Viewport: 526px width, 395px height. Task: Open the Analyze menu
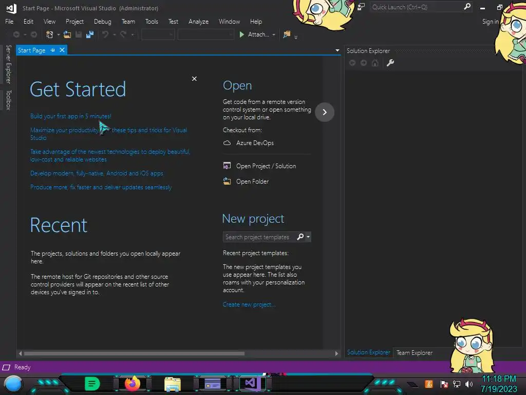[199, 22]
